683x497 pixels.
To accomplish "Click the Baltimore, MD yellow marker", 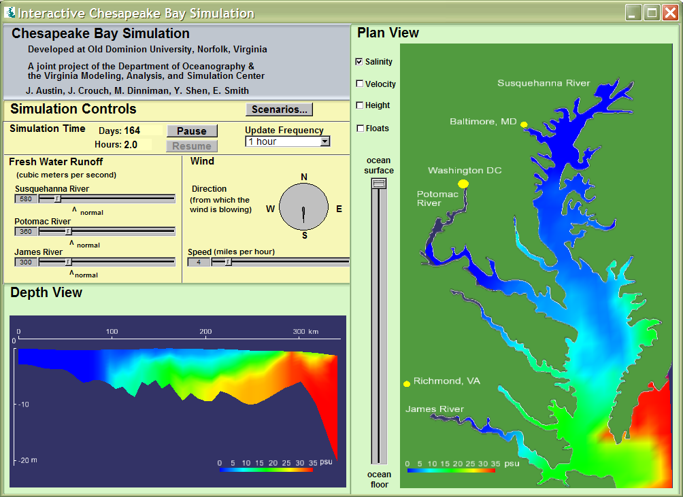I will click(x=524, y=125).
